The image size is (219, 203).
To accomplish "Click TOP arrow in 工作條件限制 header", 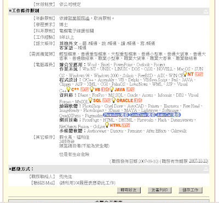I will [206, 11].
